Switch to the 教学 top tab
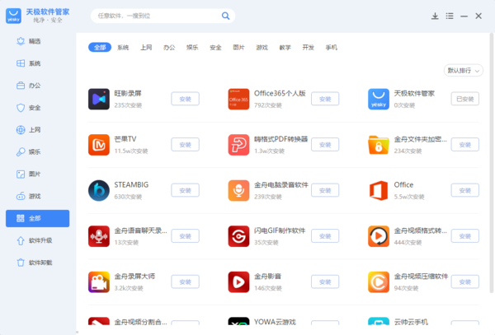Image resolution: width=495 pixels, height=335 pixels. point(285,48)
